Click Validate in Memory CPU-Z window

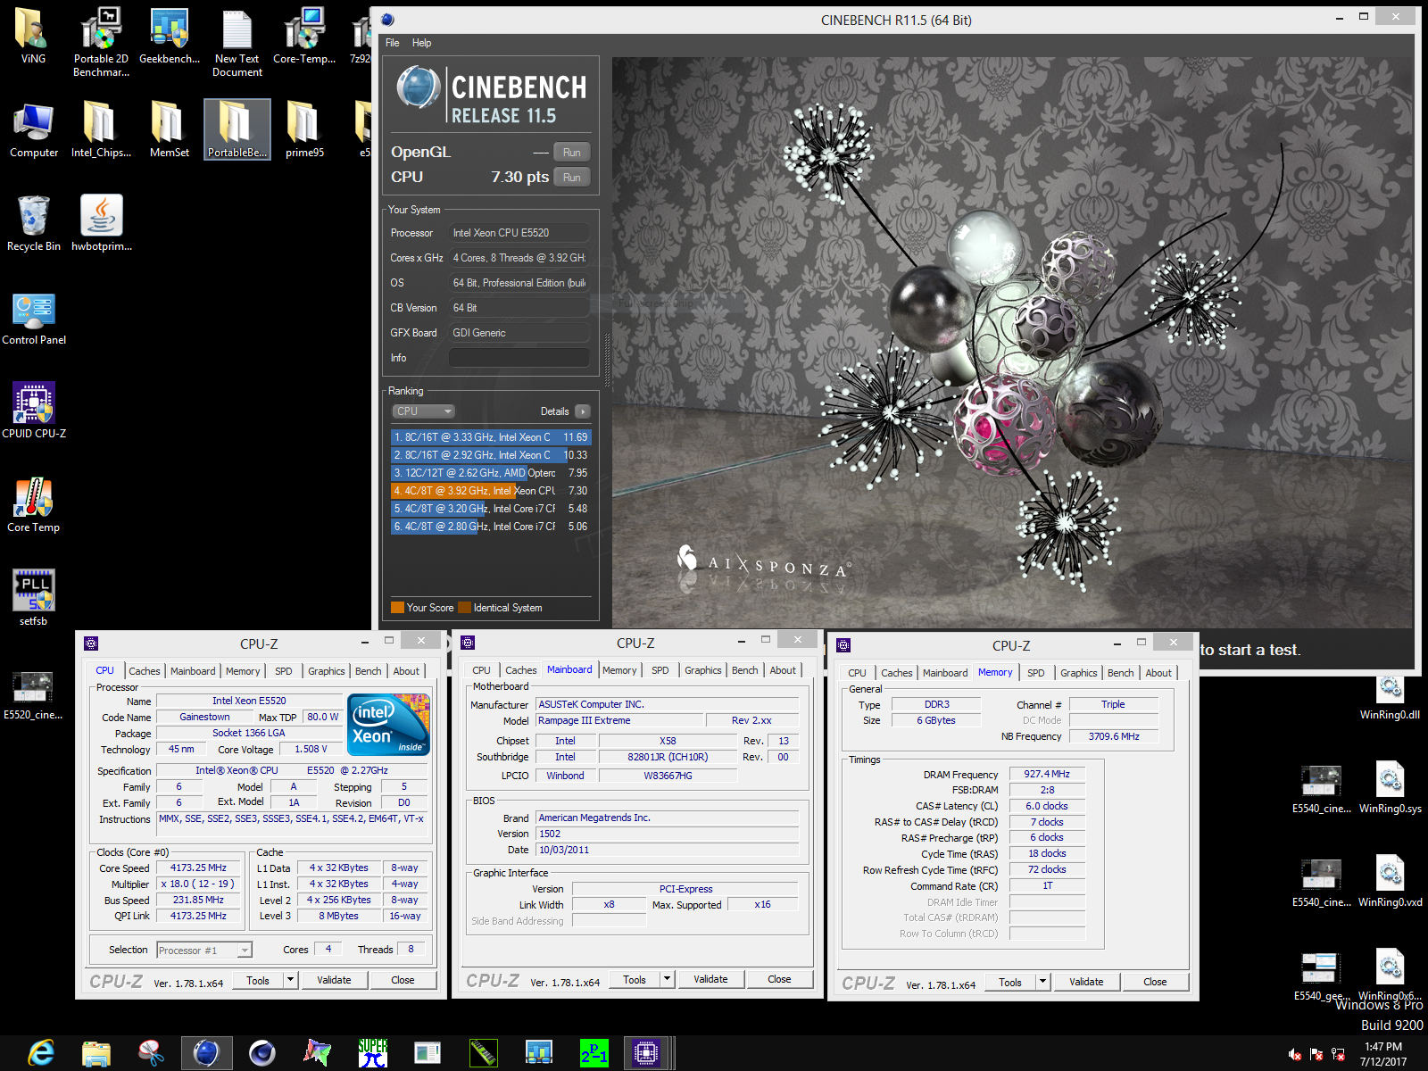pyautogui.click(x=1086, y=982)
